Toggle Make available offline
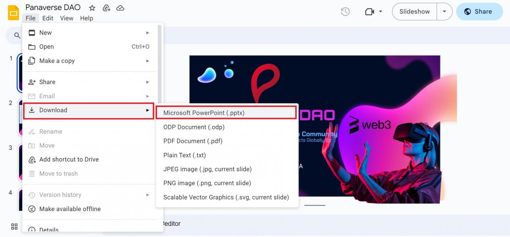Screen dimensions: 510x237 point(90,209)
